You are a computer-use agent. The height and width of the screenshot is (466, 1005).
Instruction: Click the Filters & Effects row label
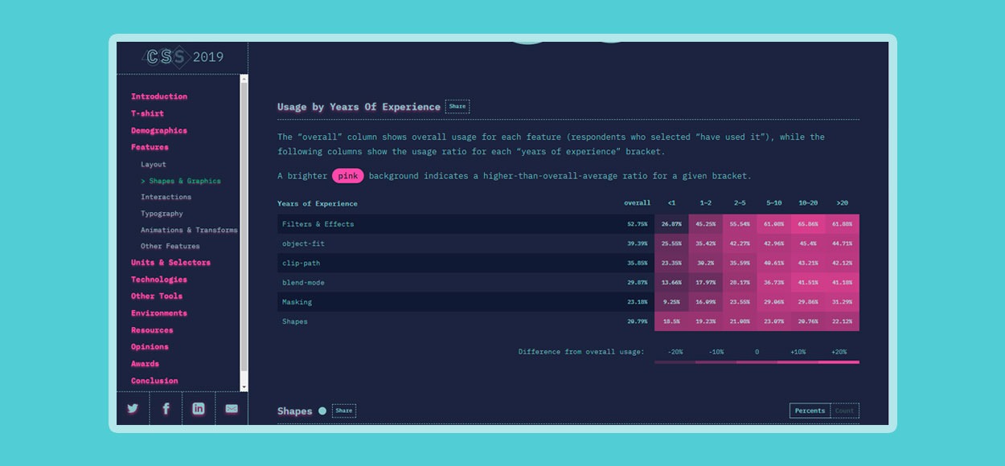(x=318, y=224)
